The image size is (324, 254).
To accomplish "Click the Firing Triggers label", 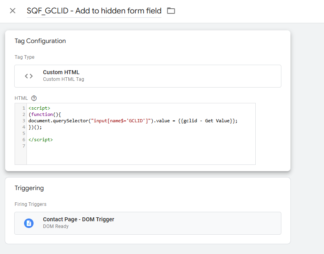I will point(30,204).
